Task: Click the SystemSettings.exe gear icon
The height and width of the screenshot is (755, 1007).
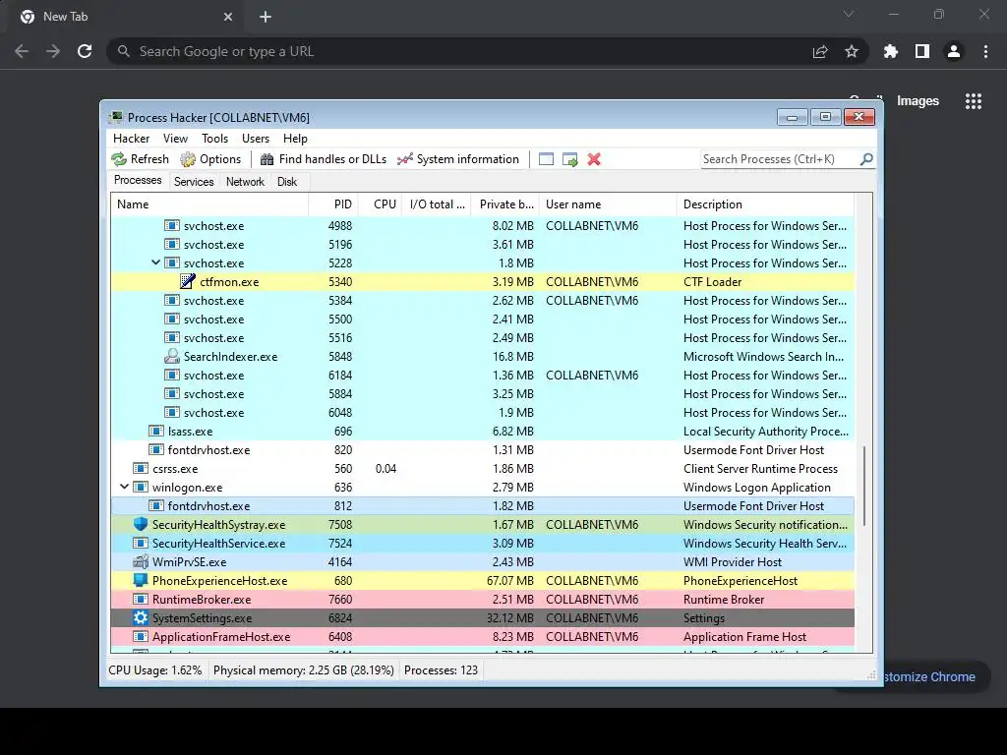Action: pos(140,617)
